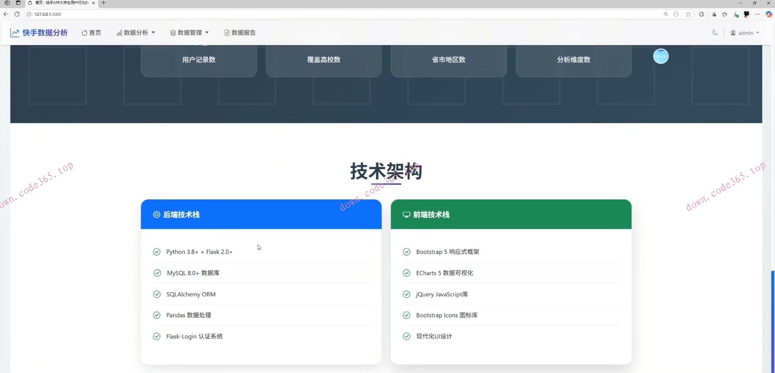
Task: Click the 用户记录数 stats card
Action: point(198,59)
